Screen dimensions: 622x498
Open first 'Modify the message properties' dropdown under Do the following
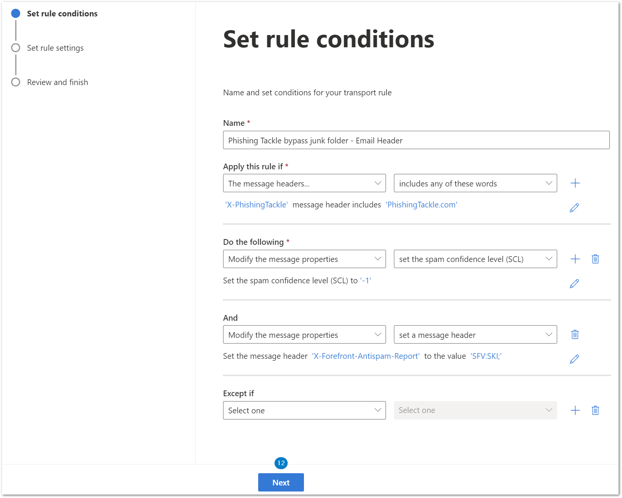click(304, 259)
